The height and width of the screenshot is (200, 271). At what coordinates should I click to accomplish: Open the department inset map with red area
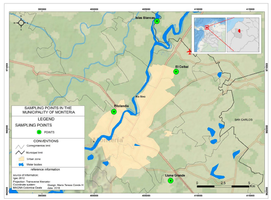pos(244,34)
